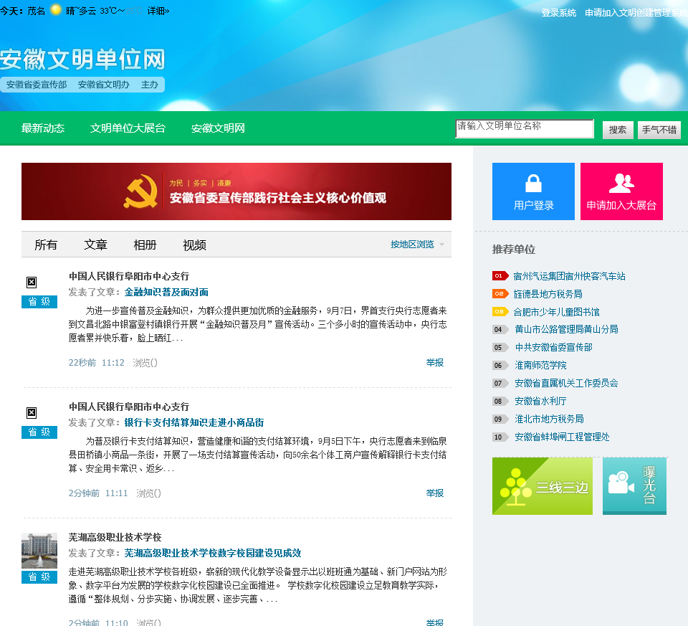Click 登录系统 link at top right
The height and width of the screenshot is (626, 688).
click(x=558, y=13)
